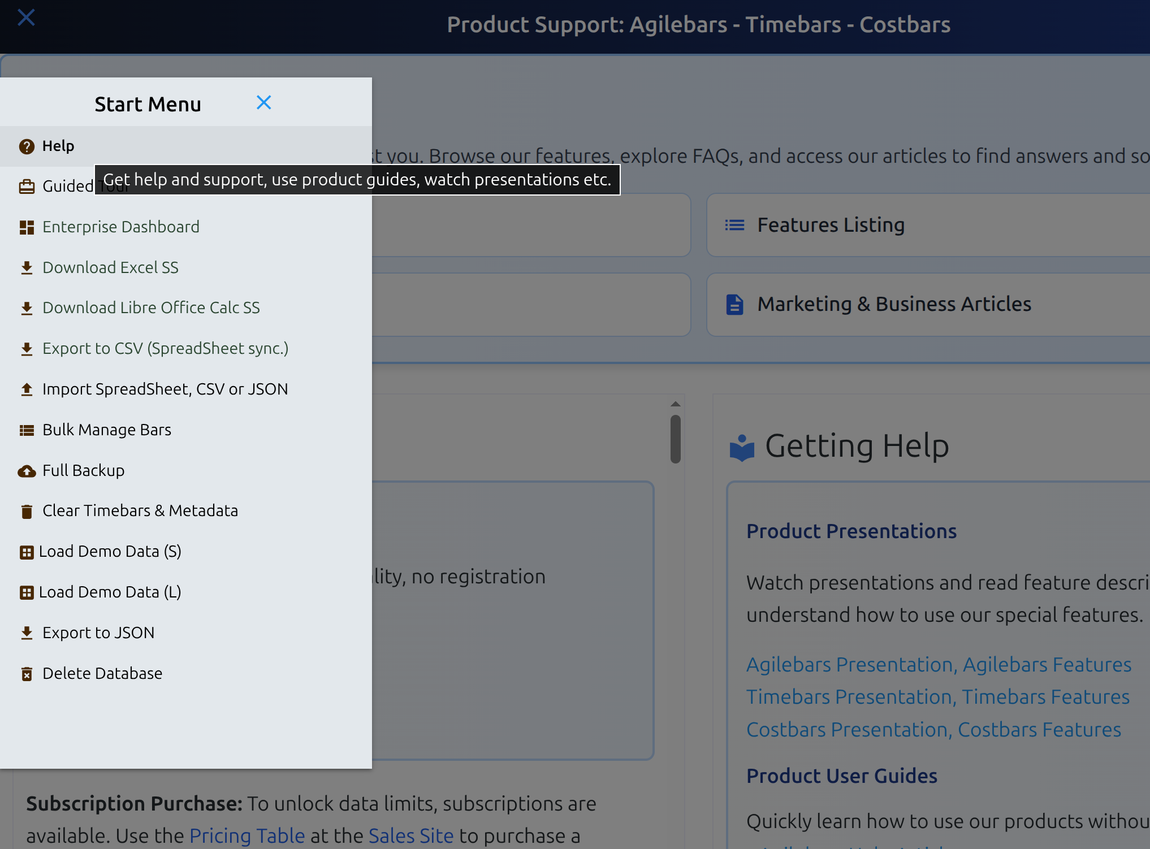This screenshot has height=849, width=1150.
Task: Click the Download Excel SS download icon
Action: point(27,268)
